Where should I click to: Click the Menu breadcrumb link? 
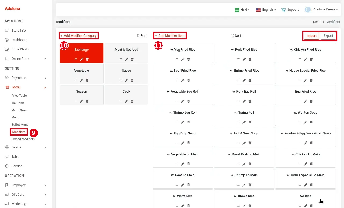(x=317, y=22)
